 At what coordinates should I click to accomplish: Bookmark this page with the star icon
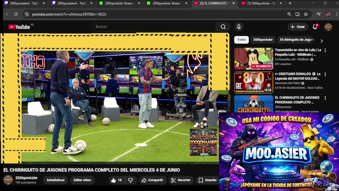(x=306, y=14)
